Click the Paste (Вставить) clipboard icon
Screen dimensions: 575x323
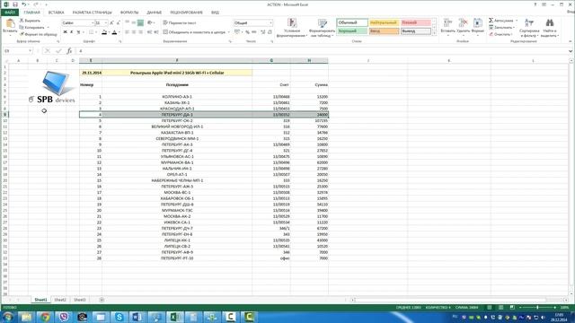(10, 24)
